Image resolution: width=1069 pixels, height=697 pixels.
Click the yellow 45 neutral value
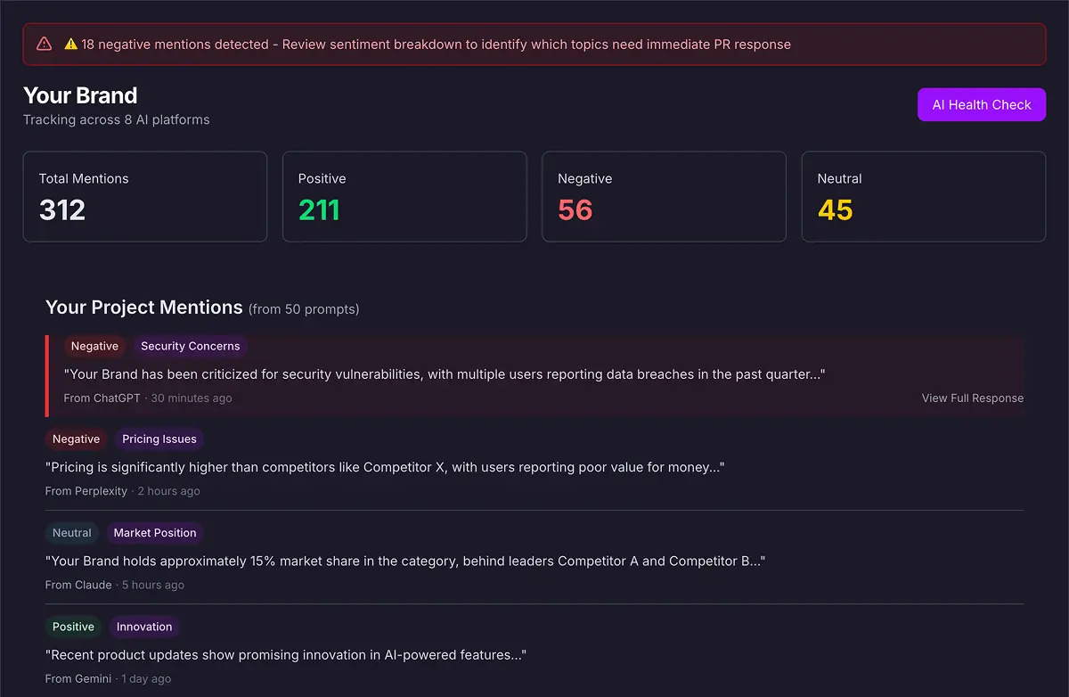click(x=836, y=210)
